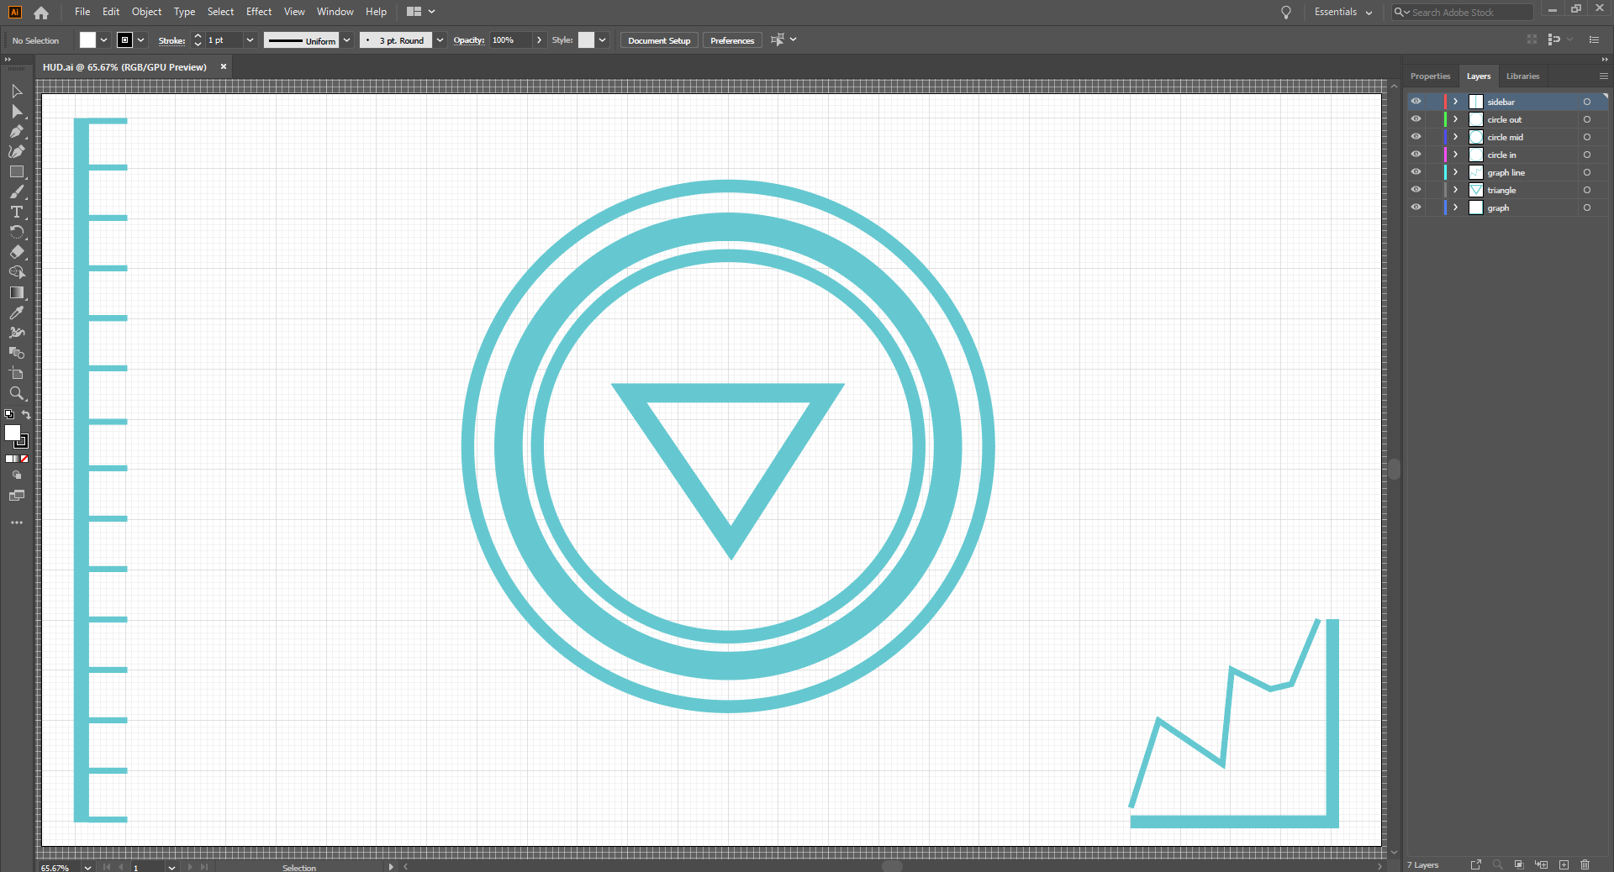The image size is (1614, 872).
Task: Switch to the Properties tab
Action: click(1430, 76)
